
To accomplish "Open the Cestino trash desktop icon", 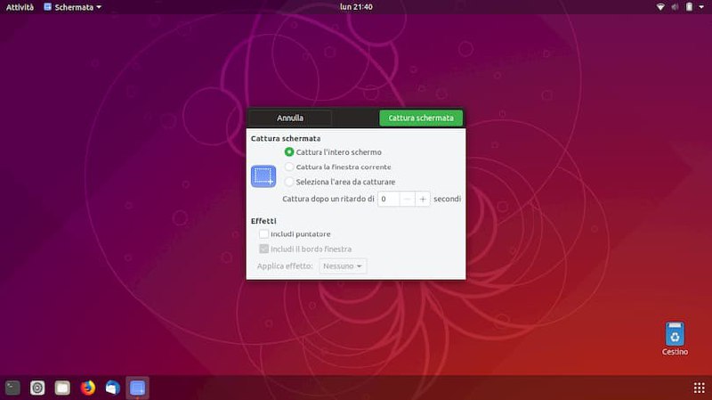I will [675, 339].
